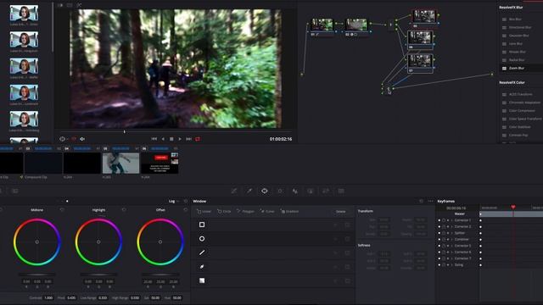543x305 pixels.
Task: Open the Qualifier eyedropper palette
Action: (249, 191)
